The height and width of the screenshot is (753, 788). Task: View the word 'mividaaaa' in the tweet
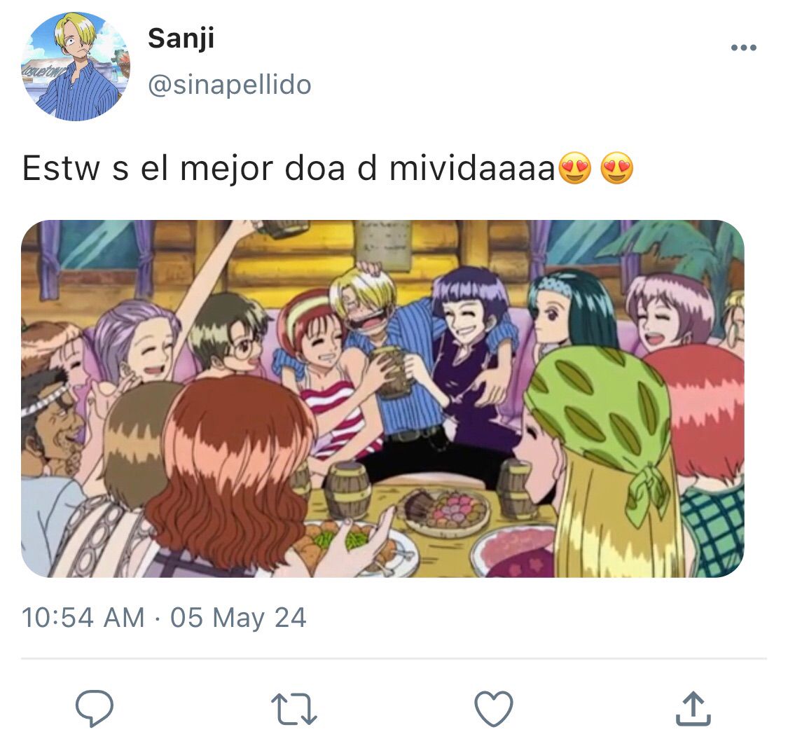472,168
